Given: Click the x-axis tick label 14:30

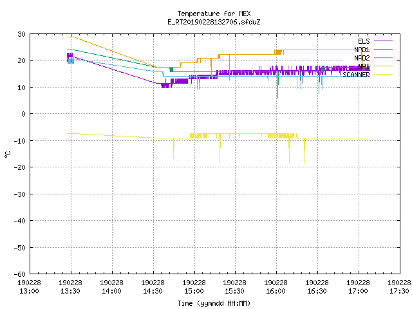Looking at the screenshot, I should pos(153,291).
